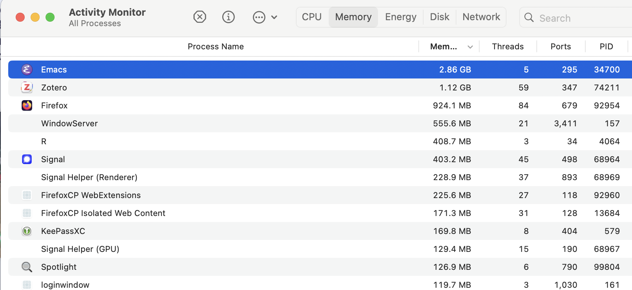The width and height of the screenshot is (632, 290).
Task: Open the Disk tab
Action: click(440, 17)
